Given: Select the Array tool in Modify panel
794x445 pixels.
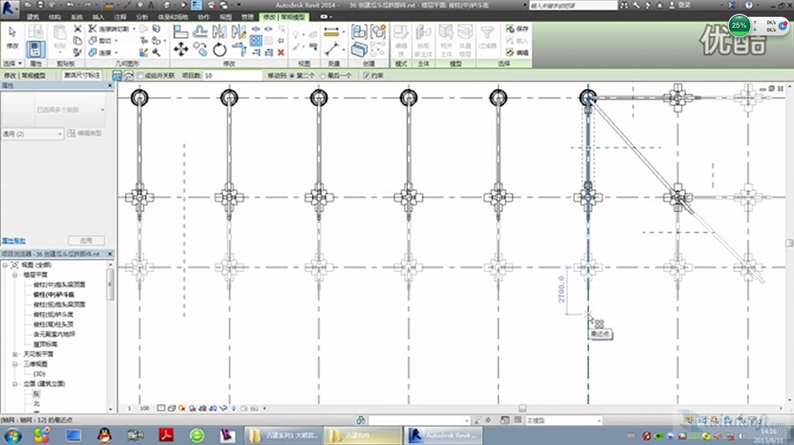Looking at the screenshot, I should pyautogui.click(x=256, y=41).
